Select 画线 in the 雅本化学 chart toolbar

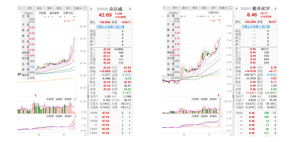coord(204,8)
